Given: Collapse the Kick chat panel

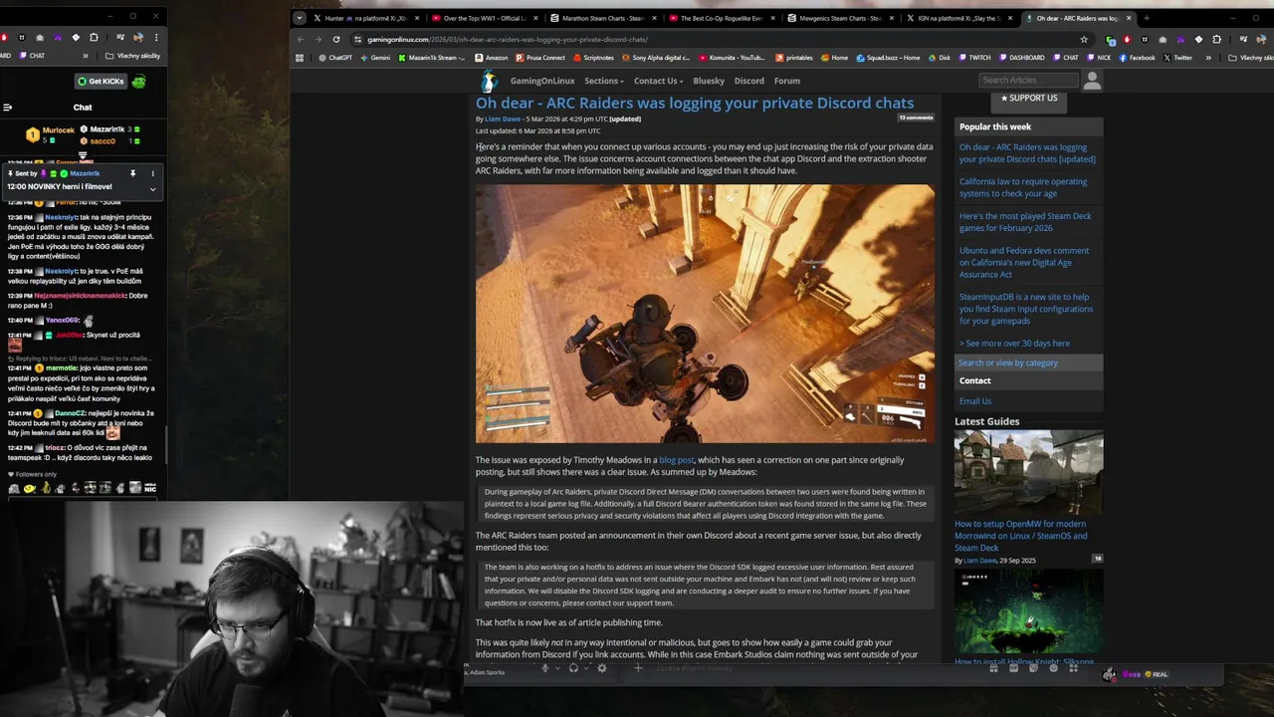Looking at the screenshot, I should tap(7, 108).
